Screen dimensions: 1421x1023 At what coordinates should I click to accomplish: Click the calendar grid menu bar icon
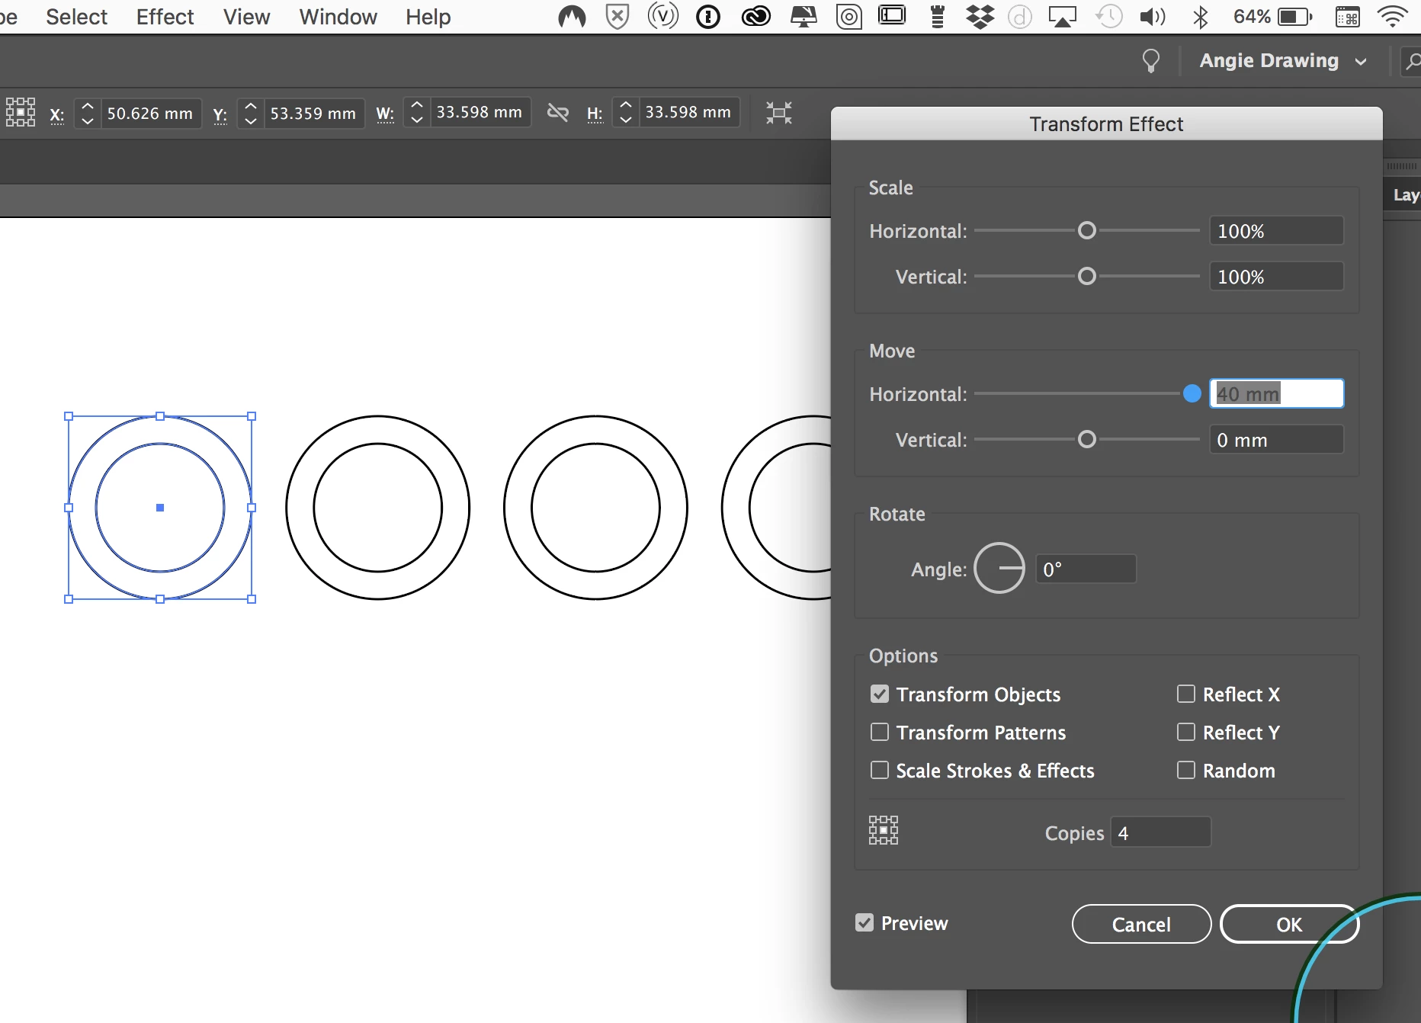click(1347, 16)
